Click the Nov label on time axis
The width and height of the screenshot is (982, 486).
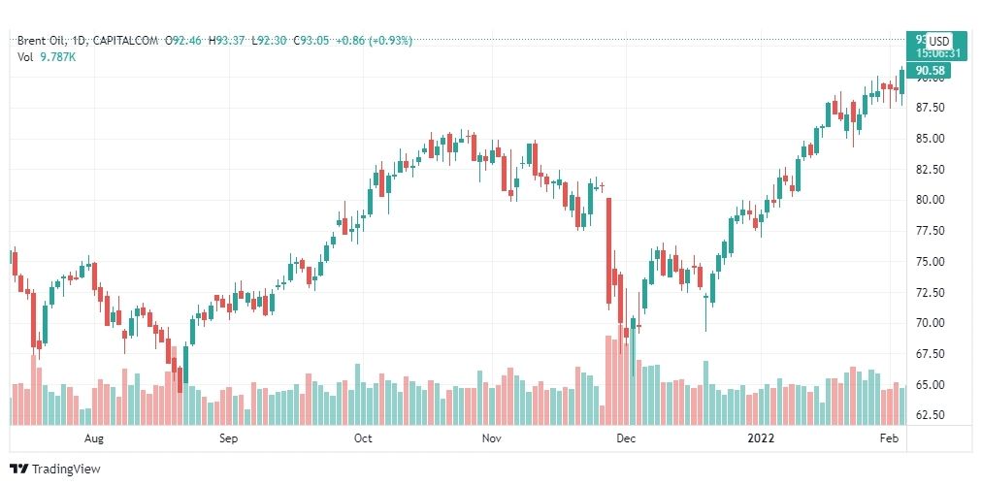coord(492,438)
